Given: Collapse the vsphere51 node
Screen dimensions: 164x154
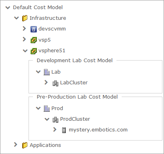Looking at the screenshot, I should [x=25, y=51].
